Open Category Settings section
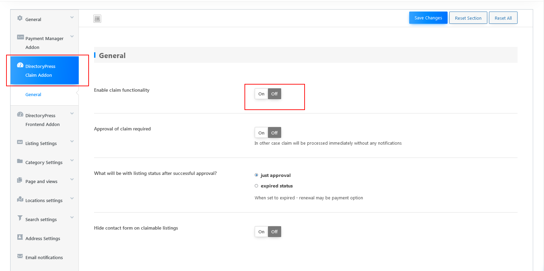The width and height of the screenshot is (544, 271). point(44,162)
